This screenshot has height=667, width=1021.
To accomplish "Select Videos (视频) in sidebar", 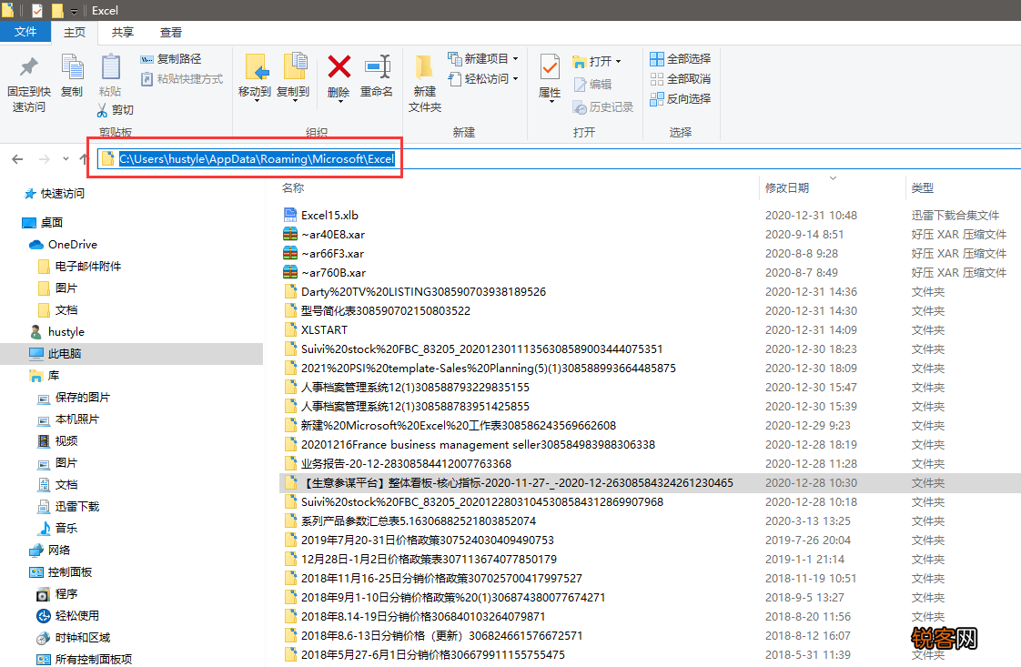I will coord(57,441).
